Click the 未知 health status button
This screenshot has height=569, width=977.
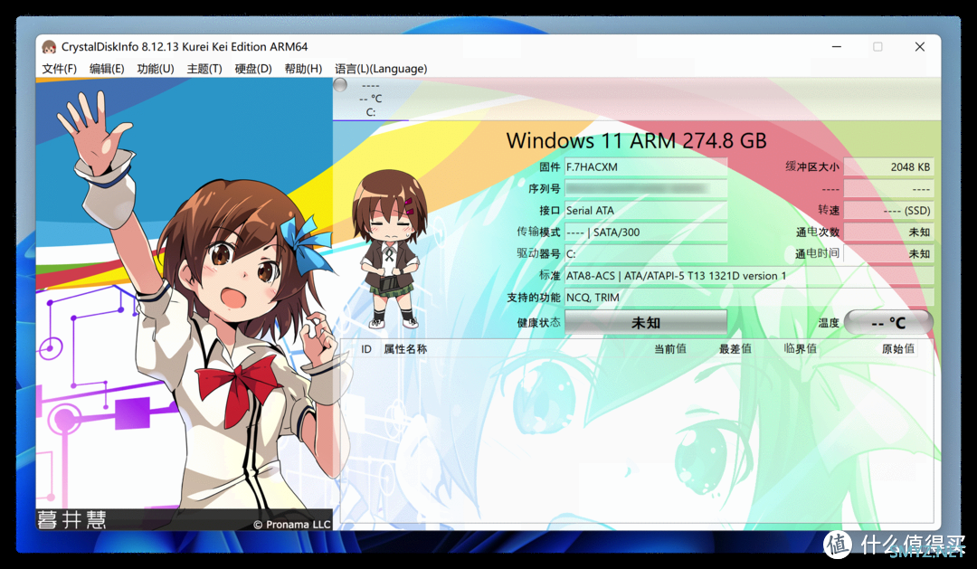[x=646, y=322]
